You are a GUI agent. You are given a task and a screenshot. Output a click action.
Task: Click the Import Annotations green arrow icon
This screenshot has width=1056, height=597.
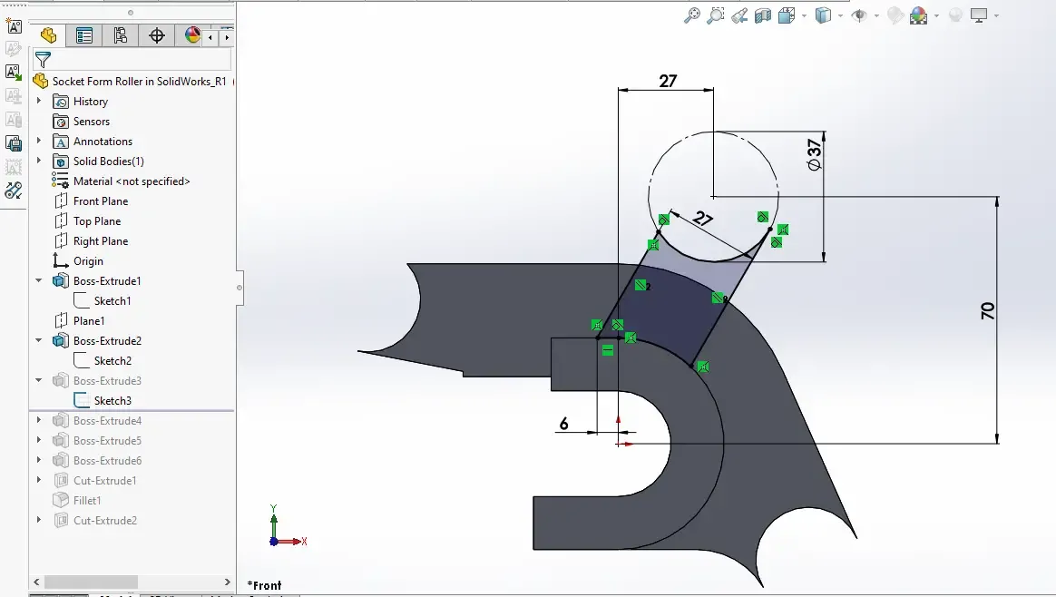point(14,72)
